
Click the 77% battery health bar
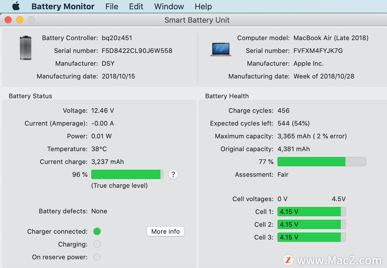coord(321,162)
